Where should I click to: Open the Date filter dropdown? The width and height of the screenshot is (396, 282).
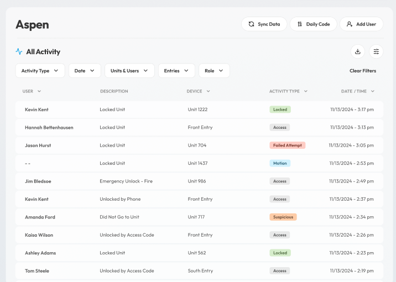85,71
